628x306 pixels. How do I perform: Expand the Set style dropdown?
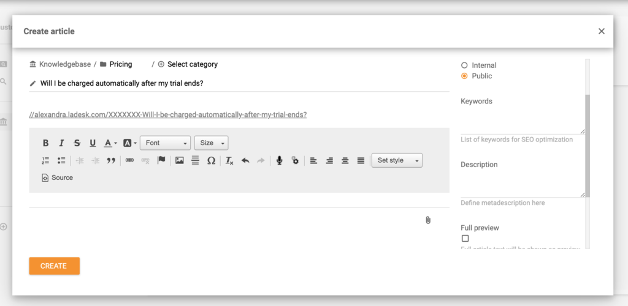pyautogui.click(x=397, y=160)
